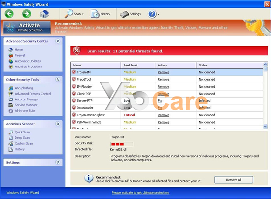Screen dimensions: 271x199
Task: Open the History toolbar icon
Action: (101, 14)
